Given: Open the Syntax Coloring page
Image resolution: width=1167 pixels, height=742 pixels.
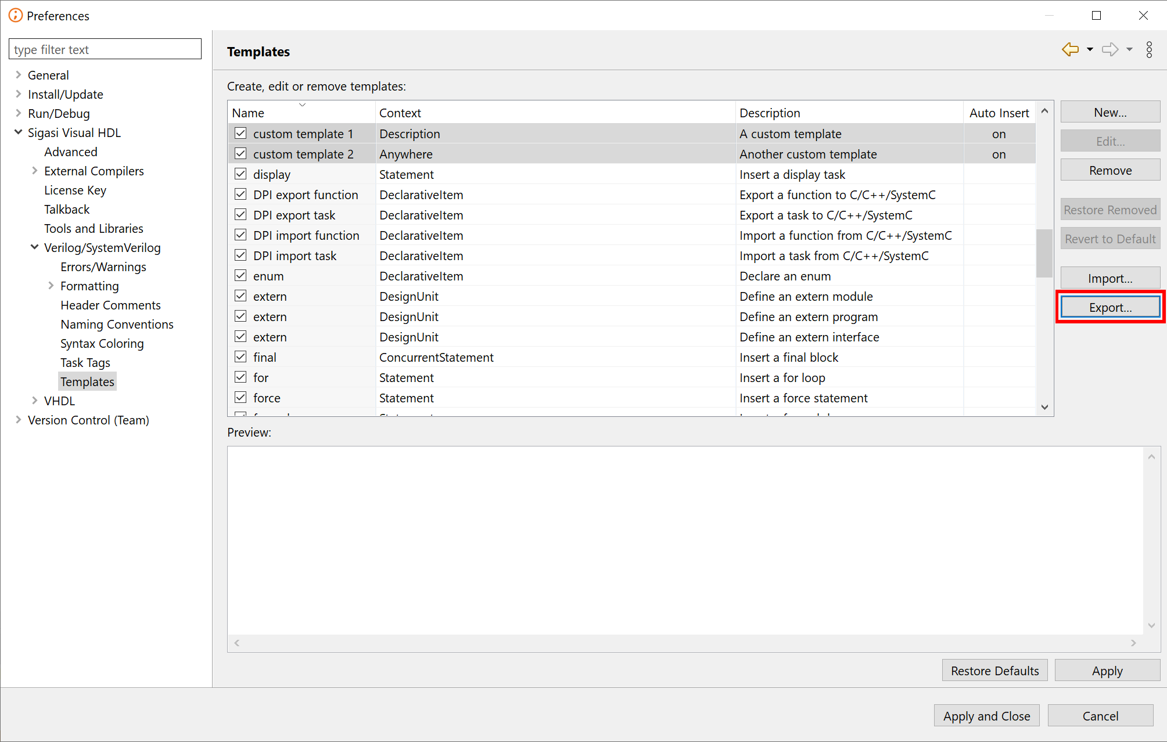Looking at the screenshot, I should point(102,343).
